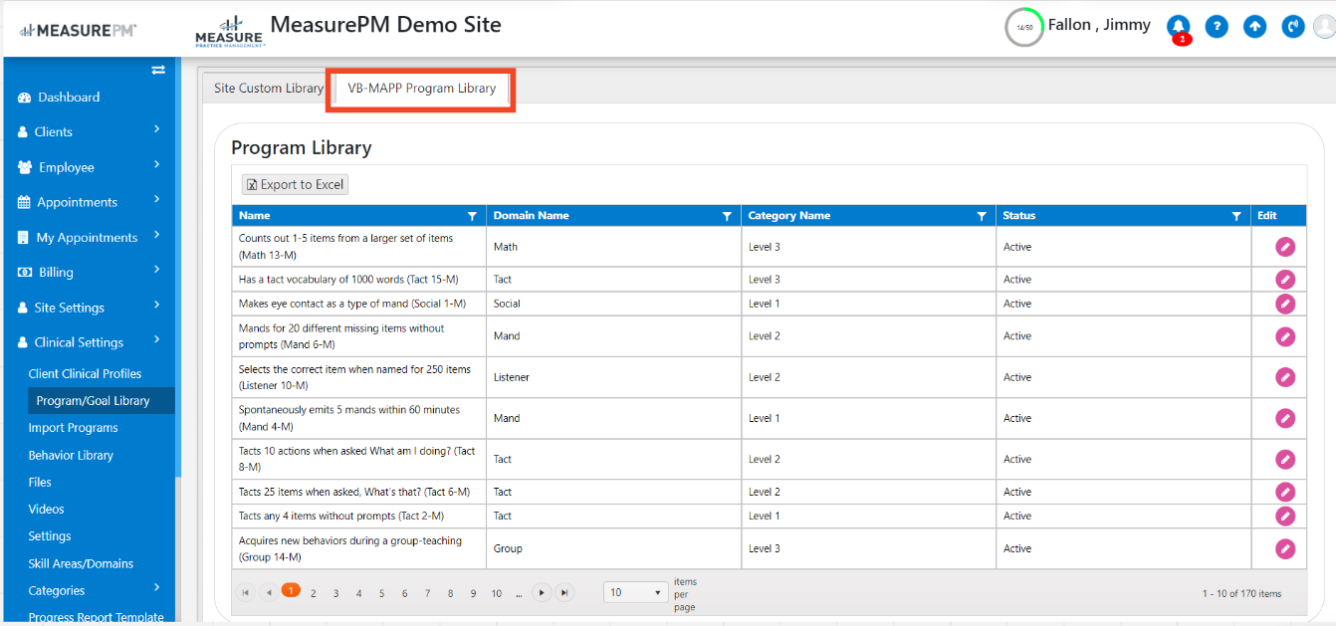Open Videos in the sidebar
The image size is (1336, 626).
[x=46, y=510]
